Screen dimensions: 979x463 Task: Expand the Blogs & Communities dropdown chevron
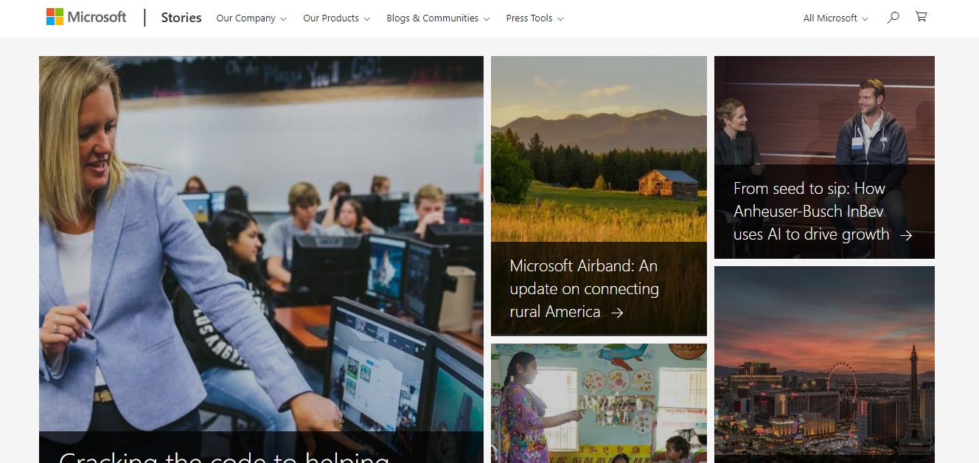[487, 19]
